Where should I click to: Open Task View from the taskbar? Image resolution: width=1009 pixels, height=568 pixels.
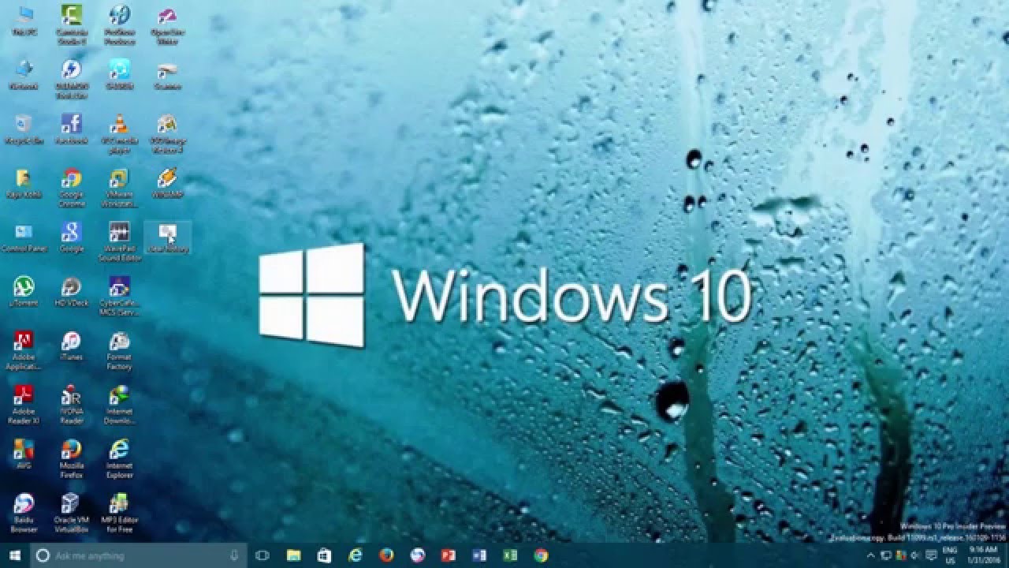point(262,555)
